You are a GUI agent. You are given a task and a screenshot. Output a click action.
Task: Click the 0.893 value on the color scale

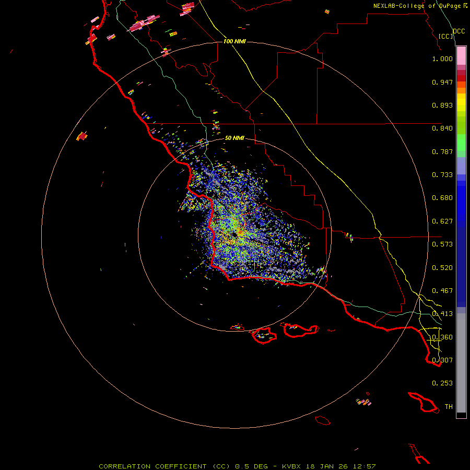click(442, 105)
